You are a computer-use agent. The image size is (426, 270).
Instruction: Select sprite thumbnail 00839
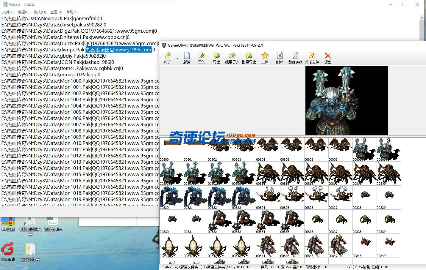[x=389, y=222]
